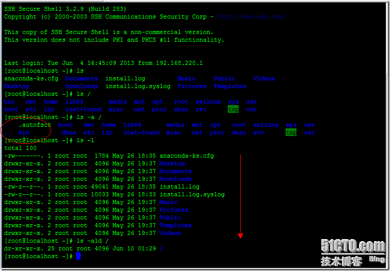The width and height of the screenshot is (390, 271).
Task: Click Music name in the long ls -l listing
Action: (168, 202)
